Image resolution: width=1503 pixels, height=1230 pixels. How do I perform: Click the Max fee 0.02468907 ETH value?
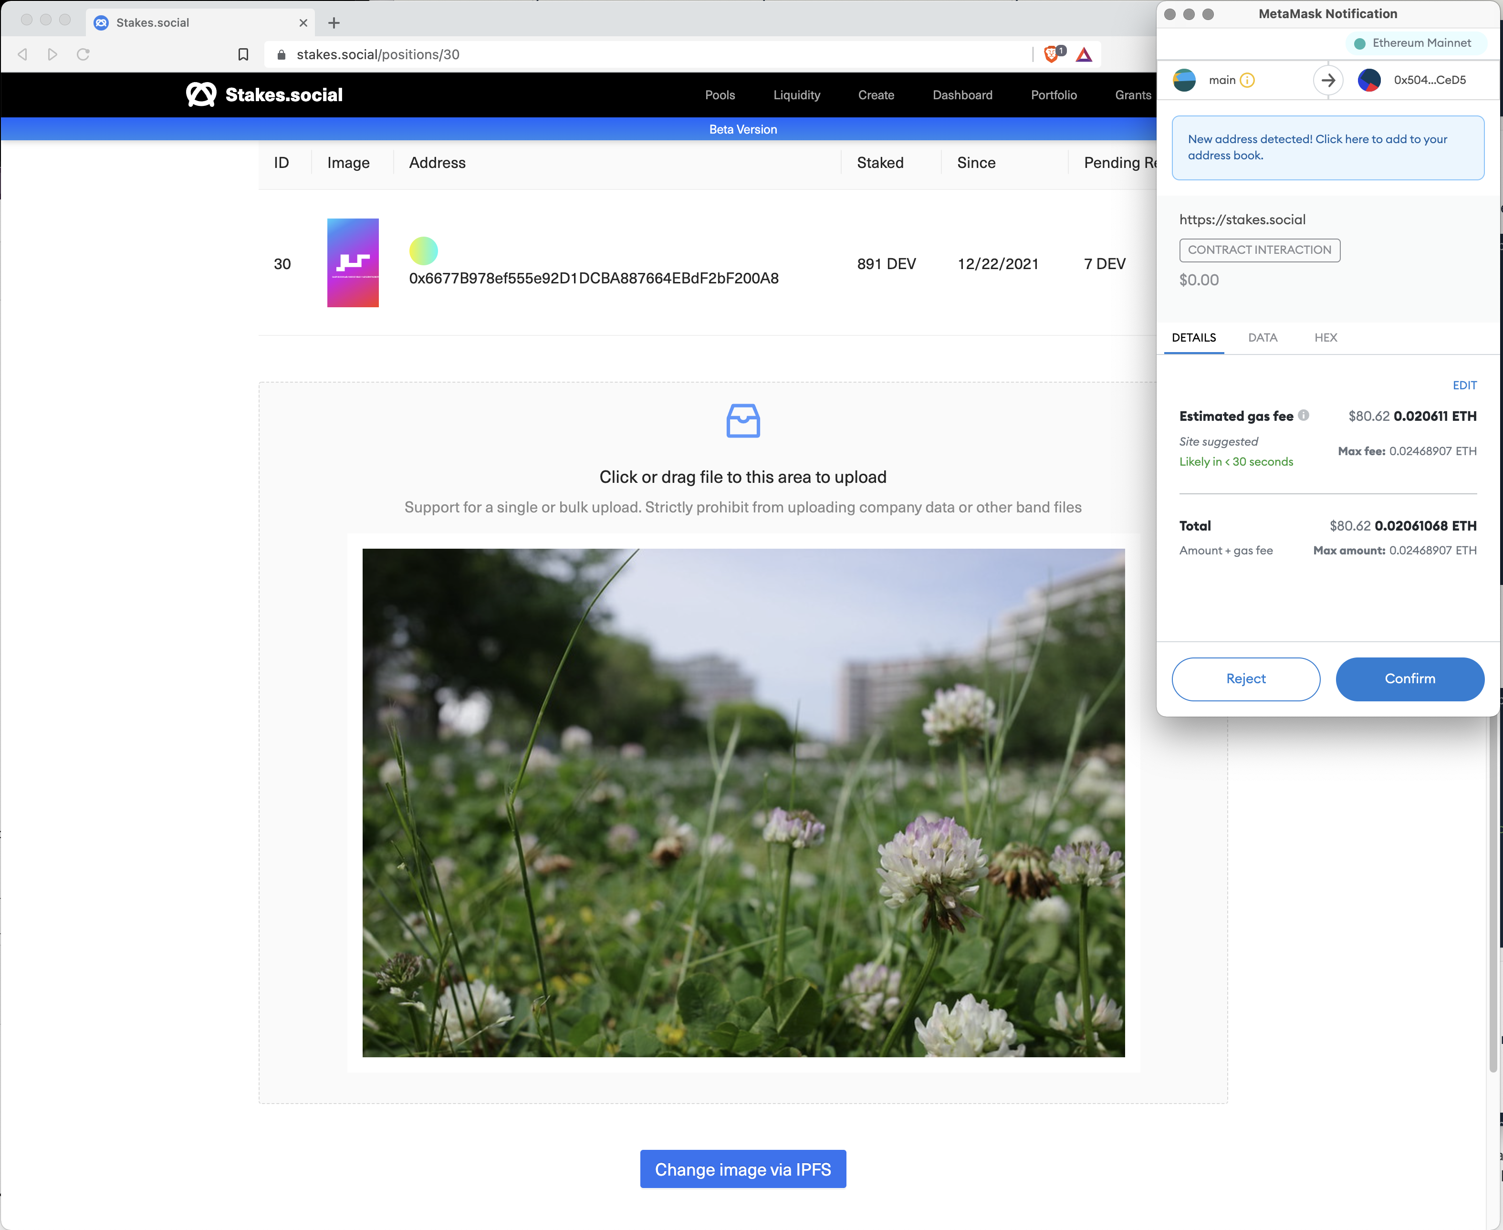pyautogui.click(x=1433, y=451)
